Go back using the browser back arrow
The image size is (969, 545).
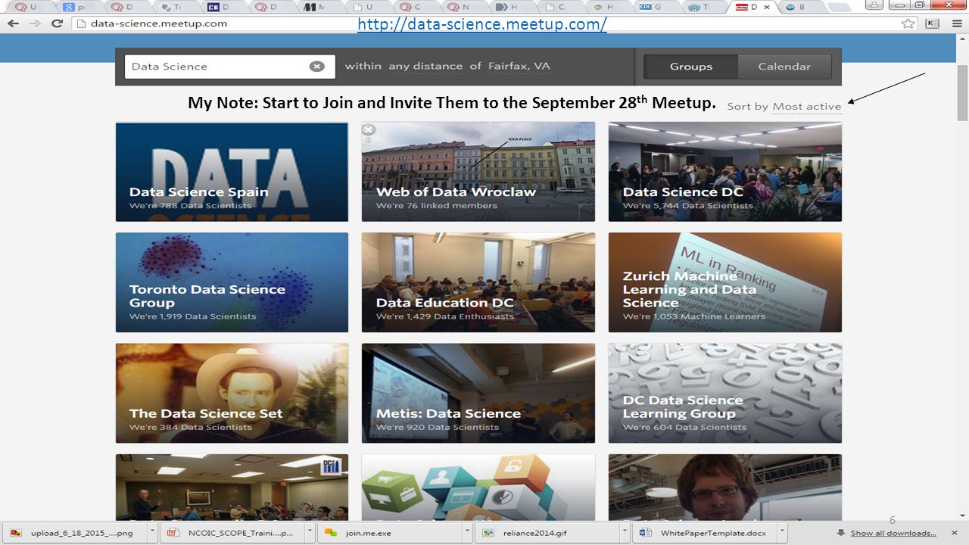pyautogui.click(x=13, y=23)
